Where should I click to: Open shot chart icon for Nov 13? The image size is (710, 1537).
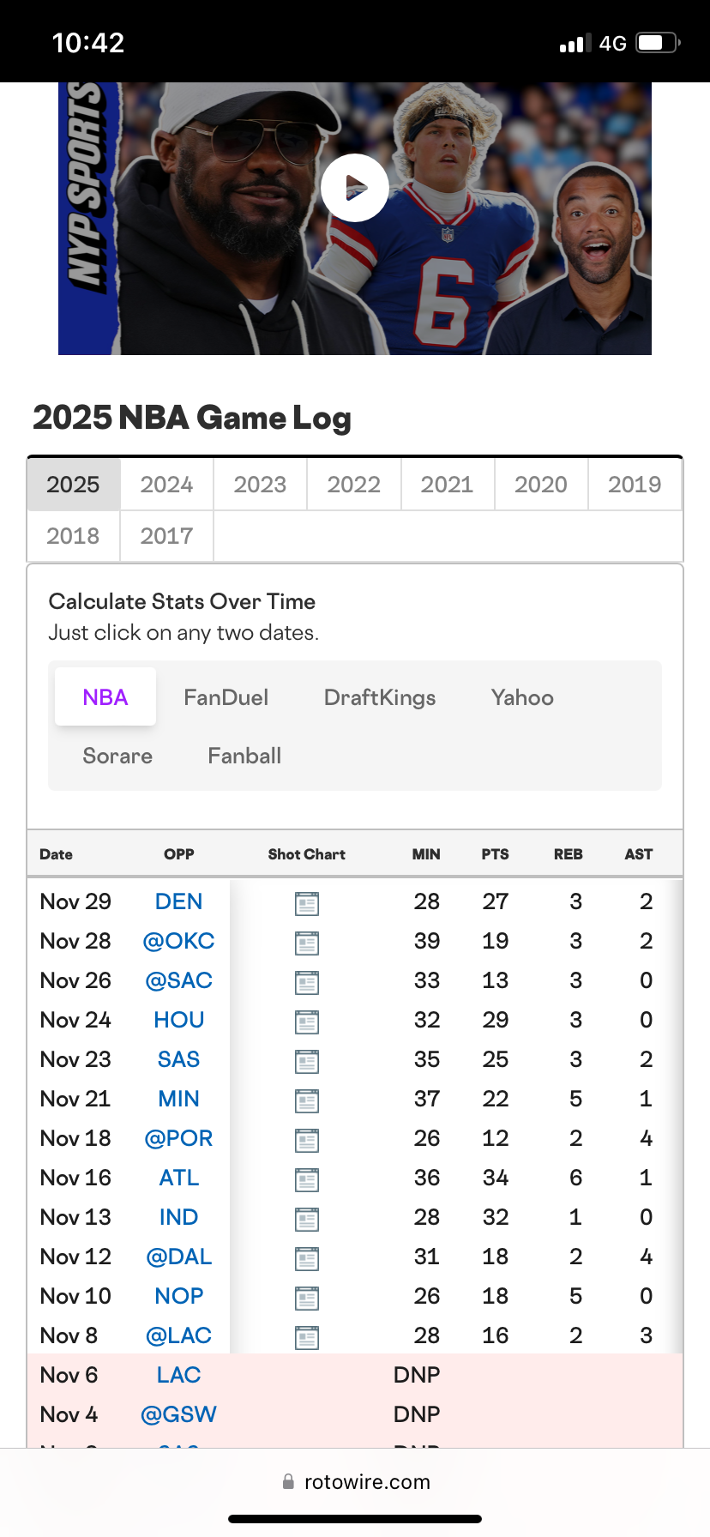coord(306,1219)
